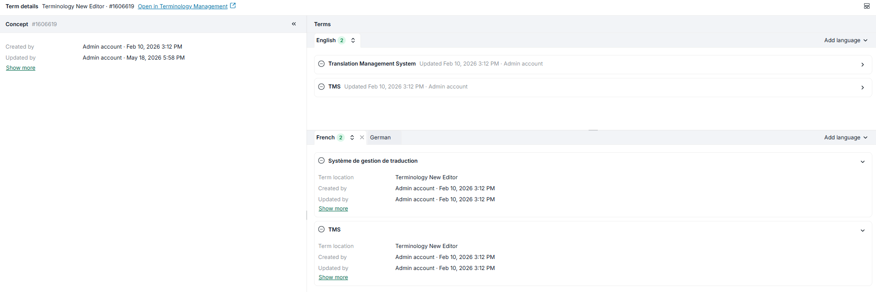Select the English language tab

pyautogui.click(x=326, y=40)
